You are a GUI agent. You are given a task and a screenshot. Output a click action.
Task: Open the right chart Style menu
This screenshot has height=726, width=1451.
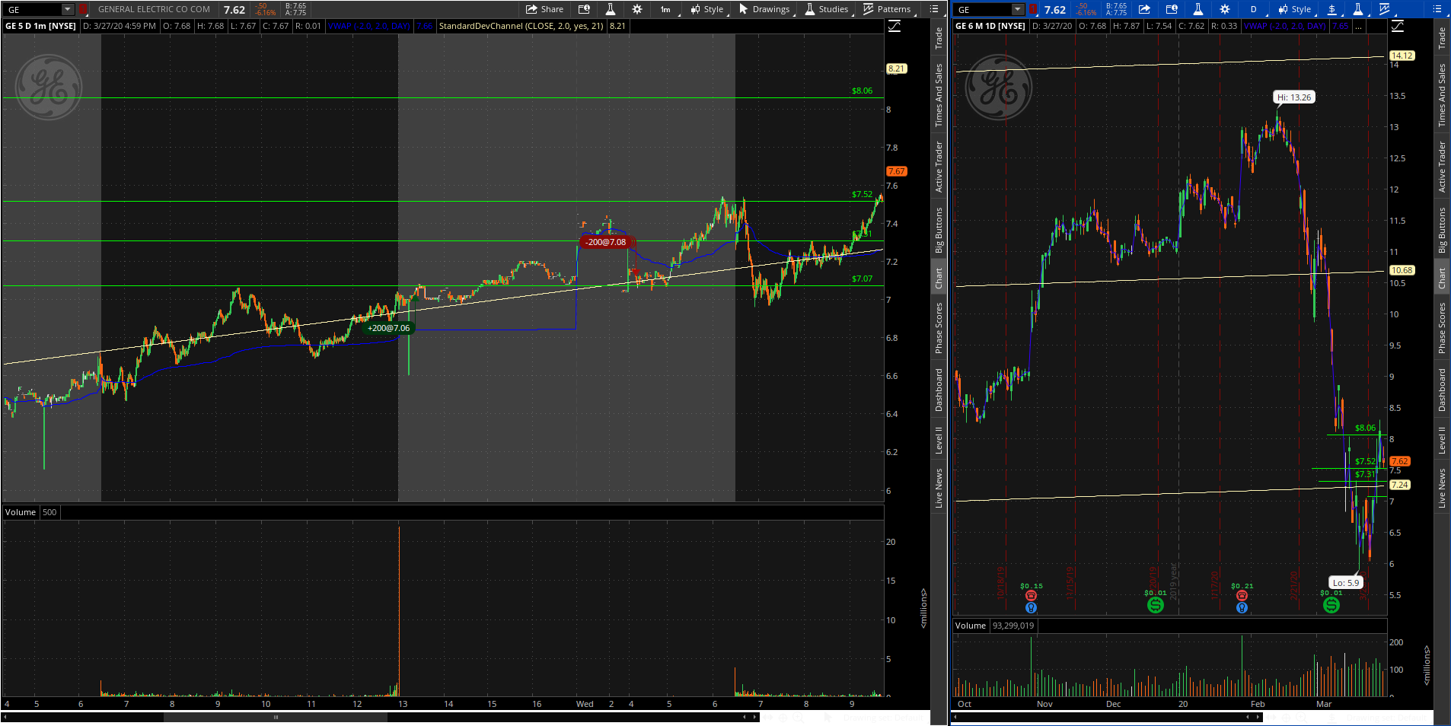pos(1295,9)
